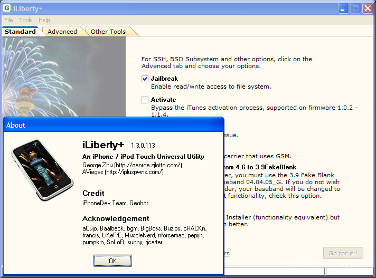Click the Jailbreak description text

coord(211,87)
